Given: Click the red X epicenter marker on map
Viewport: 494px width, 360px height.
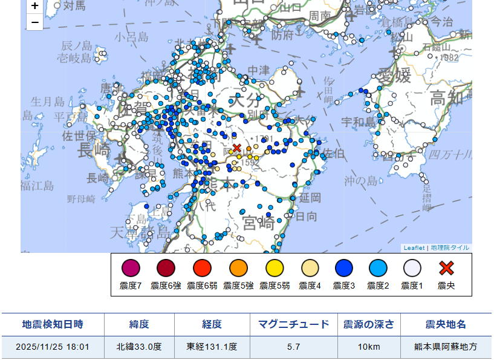Looking at the screenshot, I should point(237,148).
